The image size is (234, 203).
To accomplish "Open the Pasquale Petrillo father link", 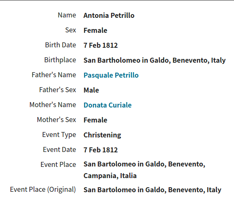I will point(111,75).
